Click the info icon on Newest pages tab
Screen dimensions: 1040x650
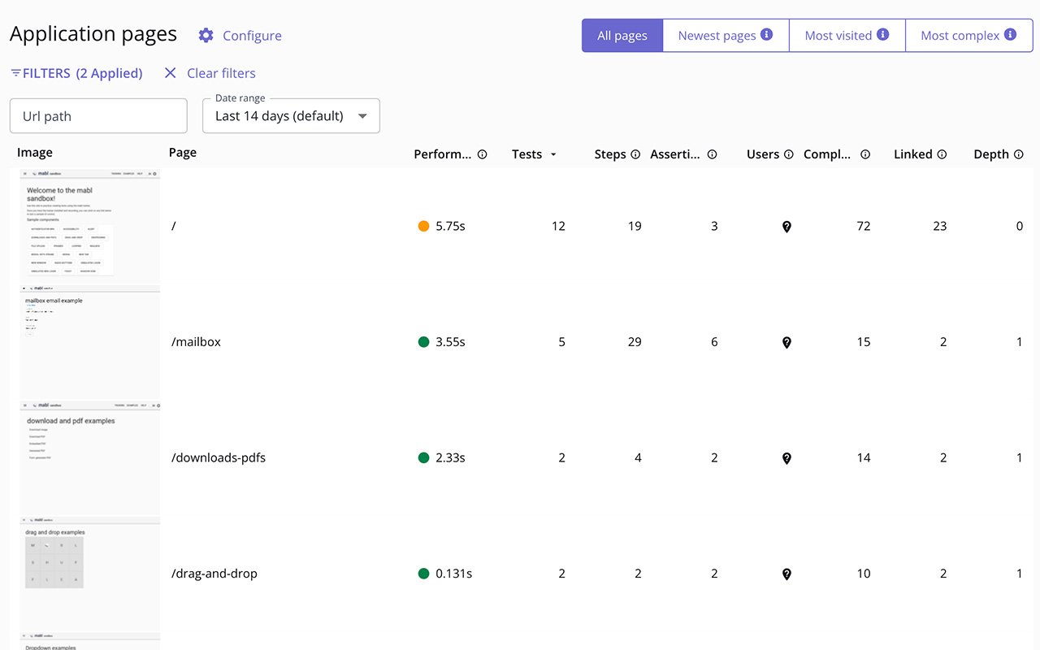[766, 35]
